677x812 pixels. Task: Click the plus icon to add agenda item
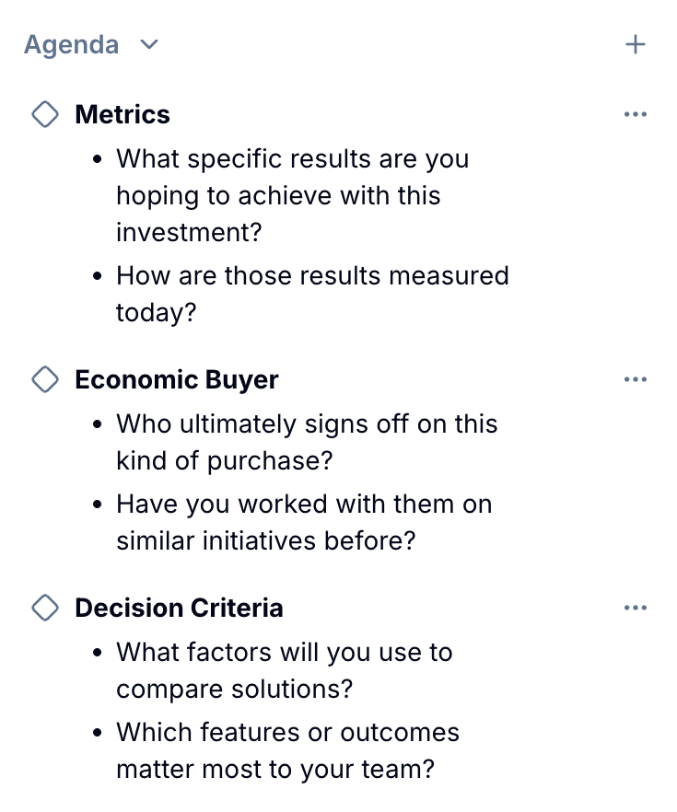click(x=636, y=44)
